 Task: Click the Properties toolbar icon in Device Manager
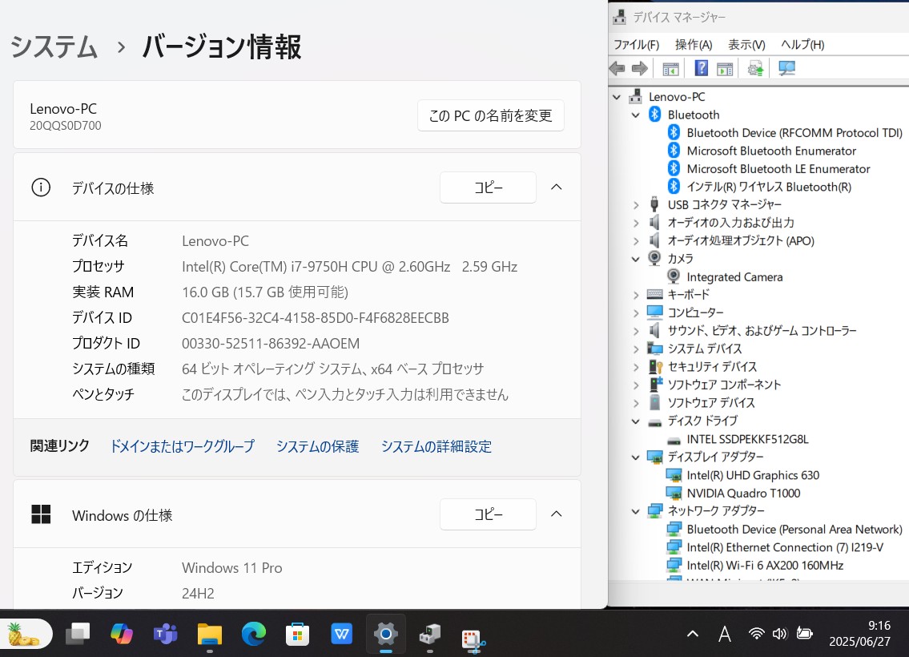[x=723, y=68]
